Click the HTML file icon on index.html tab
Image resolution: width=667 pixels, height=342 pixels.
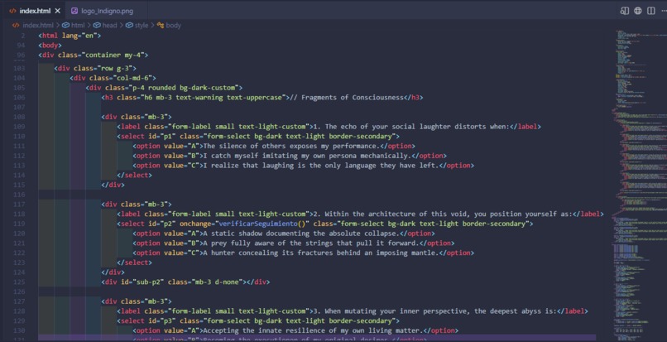click(x=12, y=11)
